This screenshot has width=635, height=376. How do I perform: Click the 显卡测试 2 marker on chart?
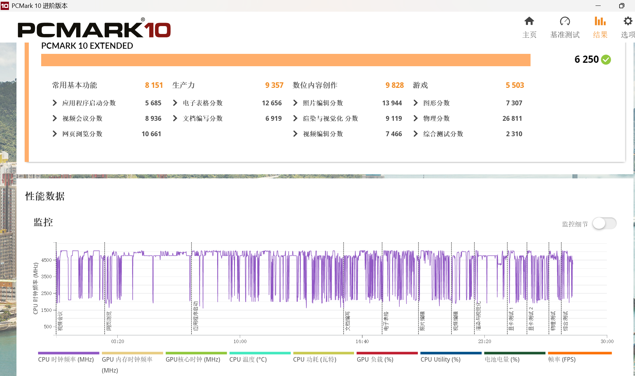tap(531, 319)
